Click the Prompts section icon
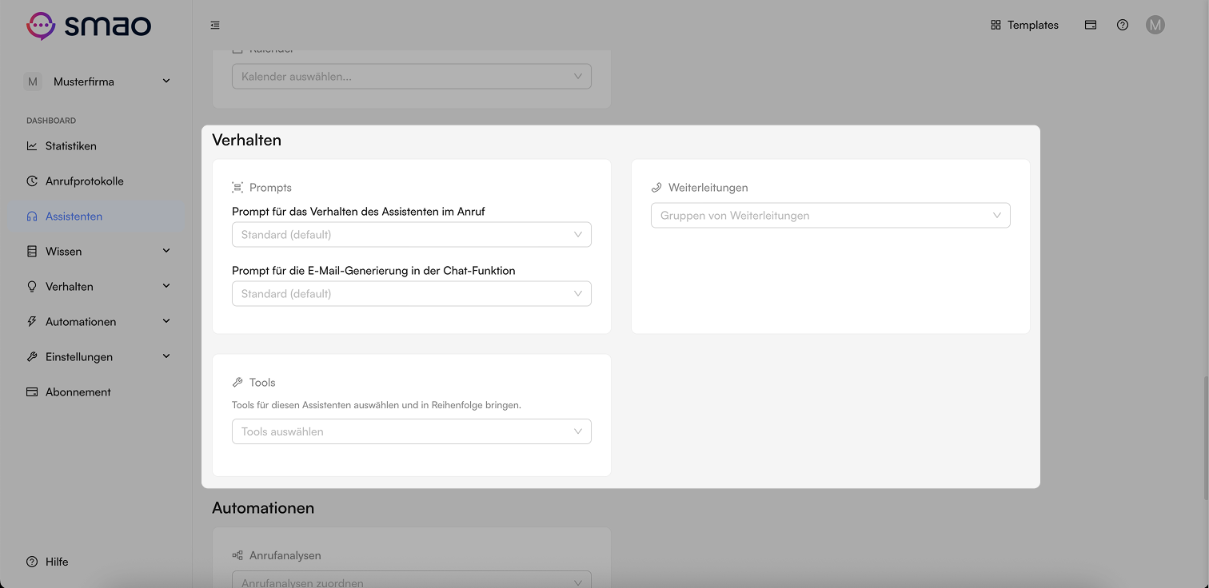Image resolution: width=1209 pixels, height=588 pixels. coord(237,188)
